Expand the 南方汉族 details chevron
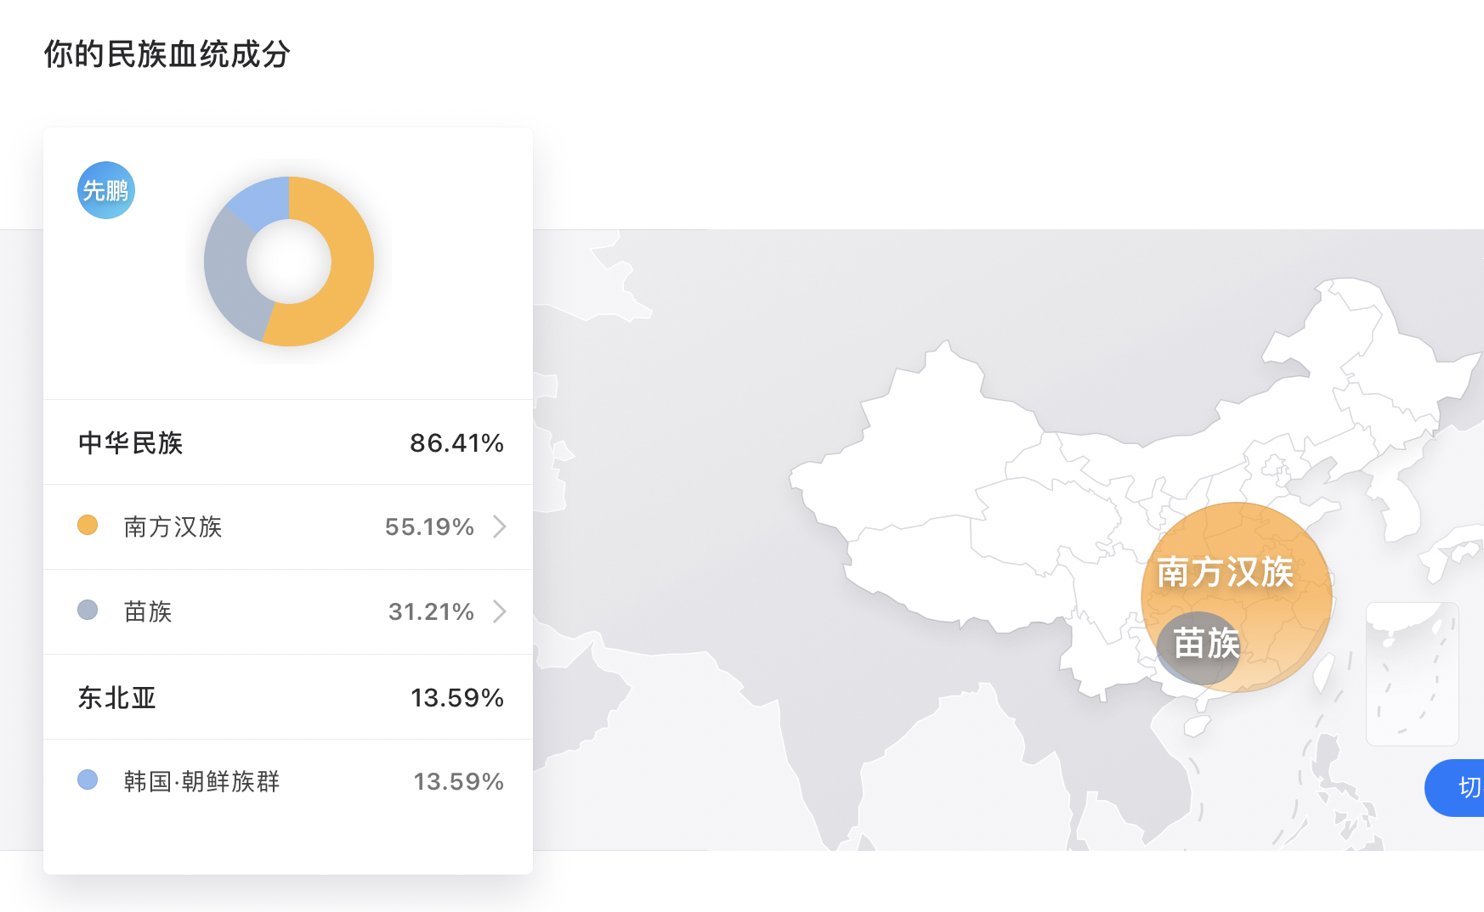This screenshot has height=912, width=1484. pyautogui.click(x=500, y=526)
